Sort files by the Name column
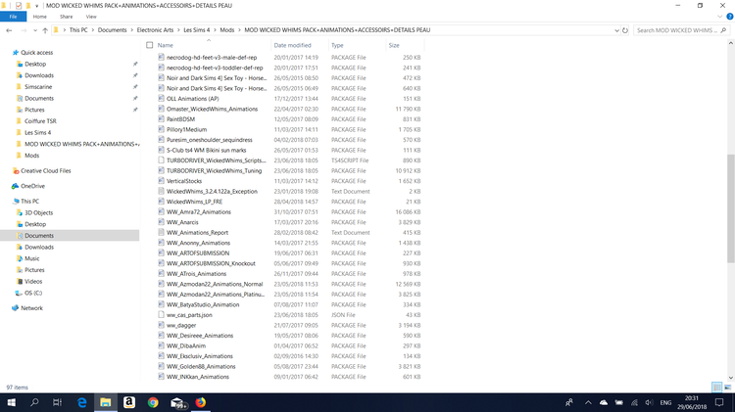 click(165, 45)
